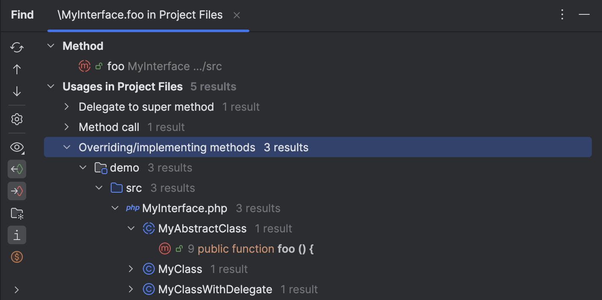Image resolution: width=602 pixels, height=300 pixels.
Task: Jump to previous occurrence
Action: point(17,69)
